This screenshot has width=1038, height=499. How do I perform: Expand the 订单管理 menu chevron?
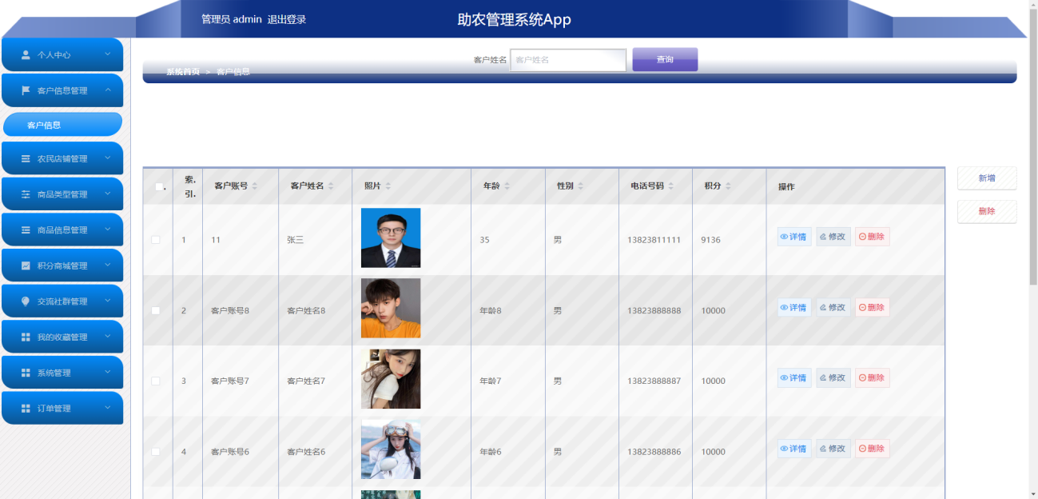[108, 408]
